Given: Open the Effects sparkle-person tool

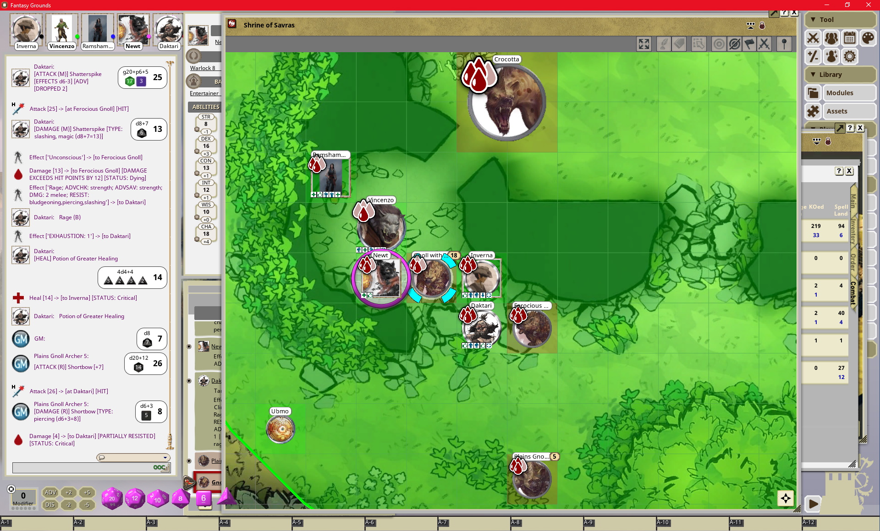Looking at the screenshot, I should click(831, 56).
